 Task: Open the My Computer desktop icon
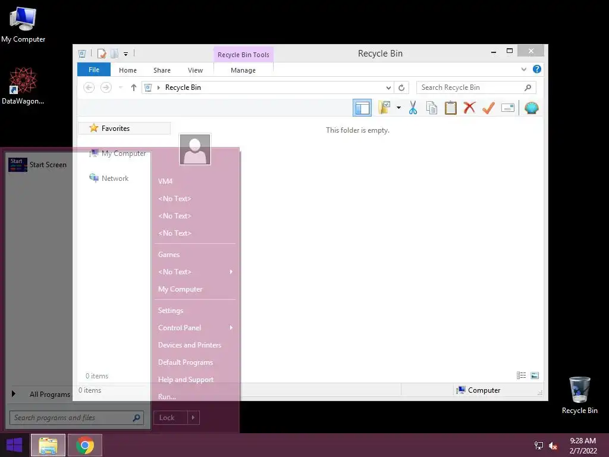23,24
